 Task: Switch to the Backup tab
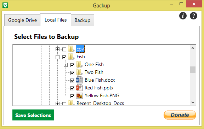tap(83, 20)
